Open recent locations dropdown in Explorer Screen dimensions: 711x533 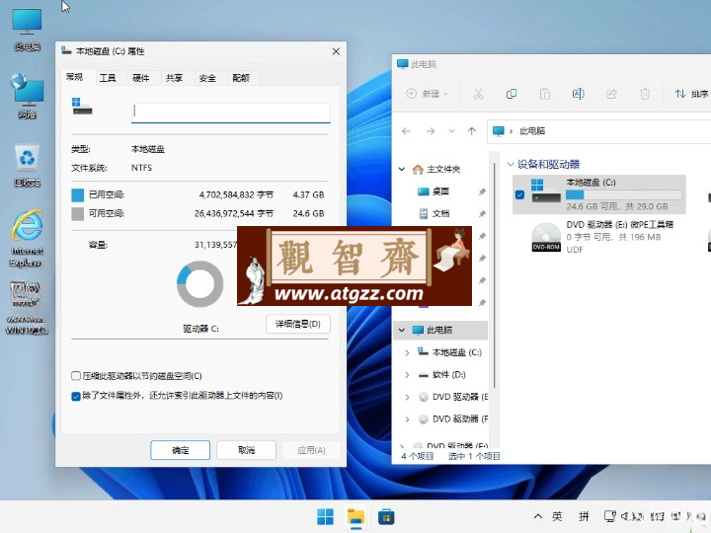click(x=451, y=131)
